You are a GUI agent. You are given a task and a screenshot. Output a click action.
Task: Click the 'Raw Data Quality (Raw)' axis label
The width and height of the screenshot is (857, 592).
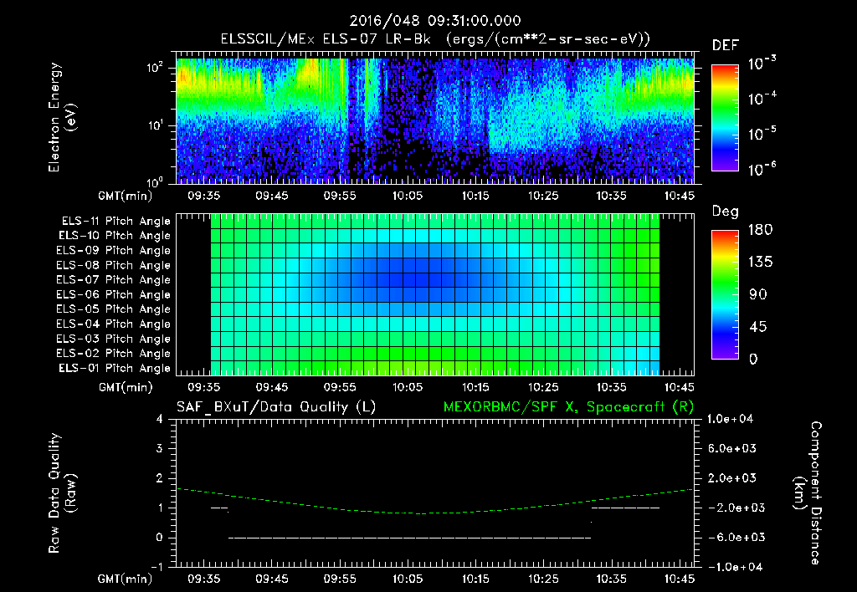pos(62,492)
